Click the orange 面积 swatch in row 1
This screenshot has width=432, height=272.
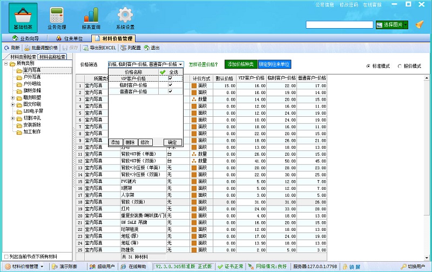click(x=194, y=85)
